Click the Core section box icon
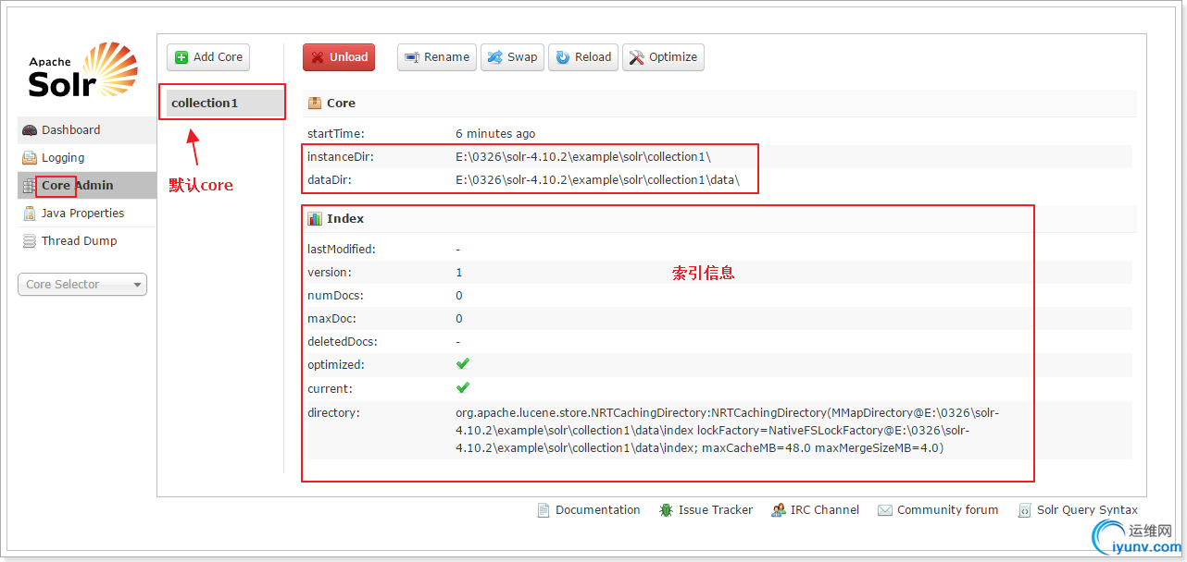 [315, 104]
